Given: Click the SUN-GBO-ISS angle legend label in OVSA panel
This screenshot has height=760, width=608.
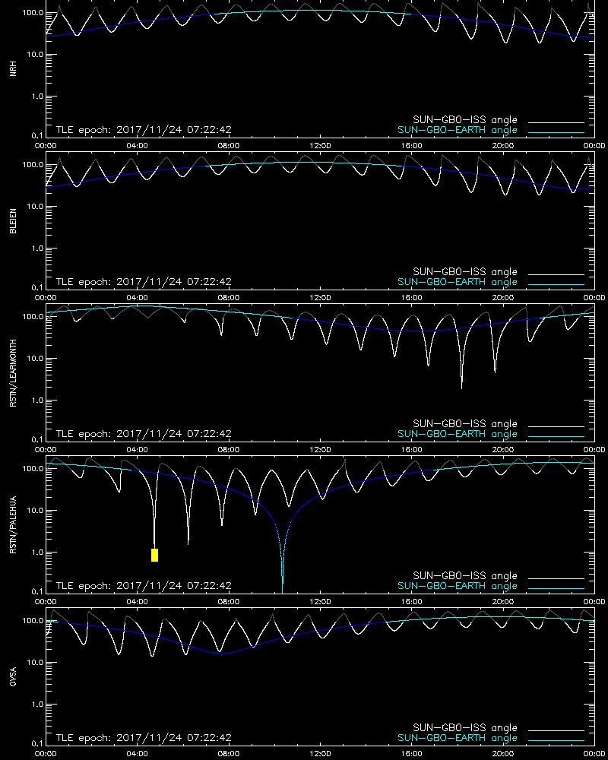Looking at the screenshot, I should pyautogui.click(x=465, y=727).
